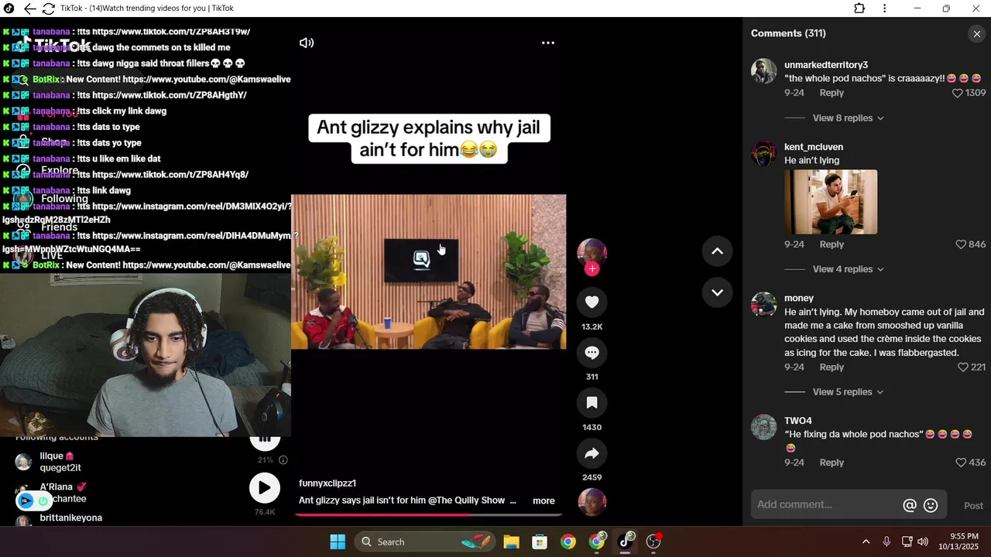Expand the caption with 'more'
The width and height of the screenshot is (991, 557).
[x=544, y=501]
